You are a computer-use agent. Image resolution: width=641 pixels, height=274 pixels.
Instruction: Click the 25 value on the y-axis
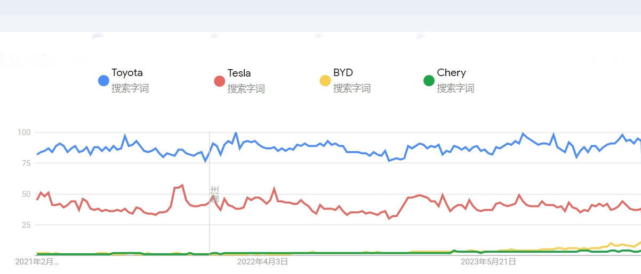[27, 225]
